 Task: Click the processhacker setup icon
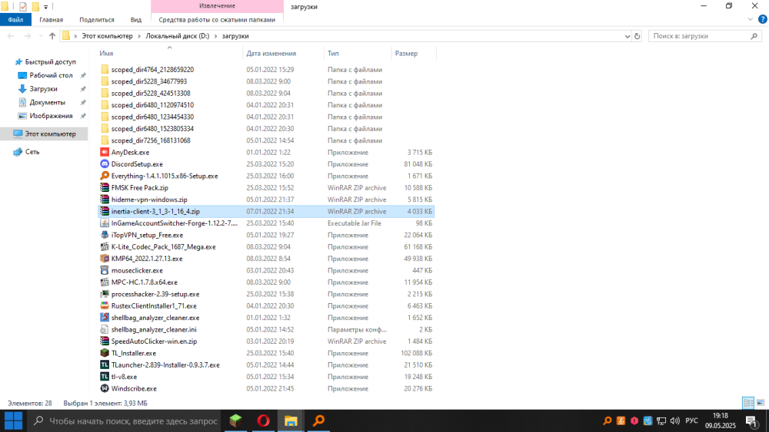[105, 294]
